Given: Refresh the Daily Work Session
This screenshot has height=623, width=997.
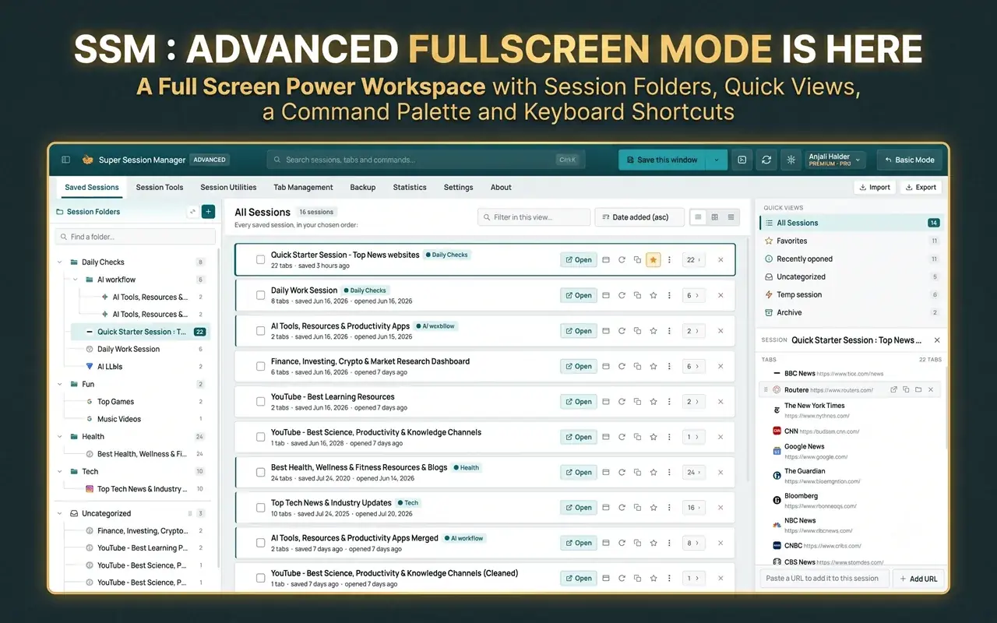Looking at the screenshot, I should [622, 295].
